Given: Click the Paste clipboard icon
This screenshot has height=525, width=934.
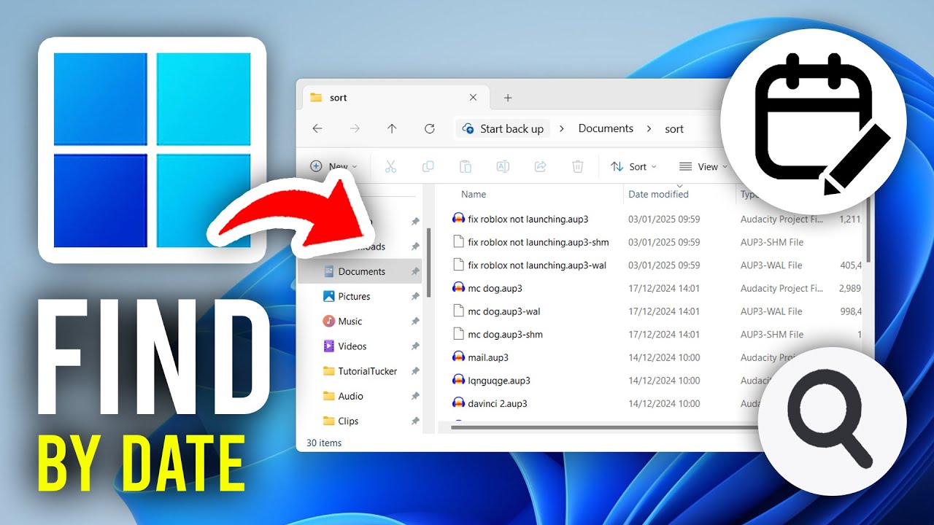Looking at the screenshot, I should click(x=466, y=166).
